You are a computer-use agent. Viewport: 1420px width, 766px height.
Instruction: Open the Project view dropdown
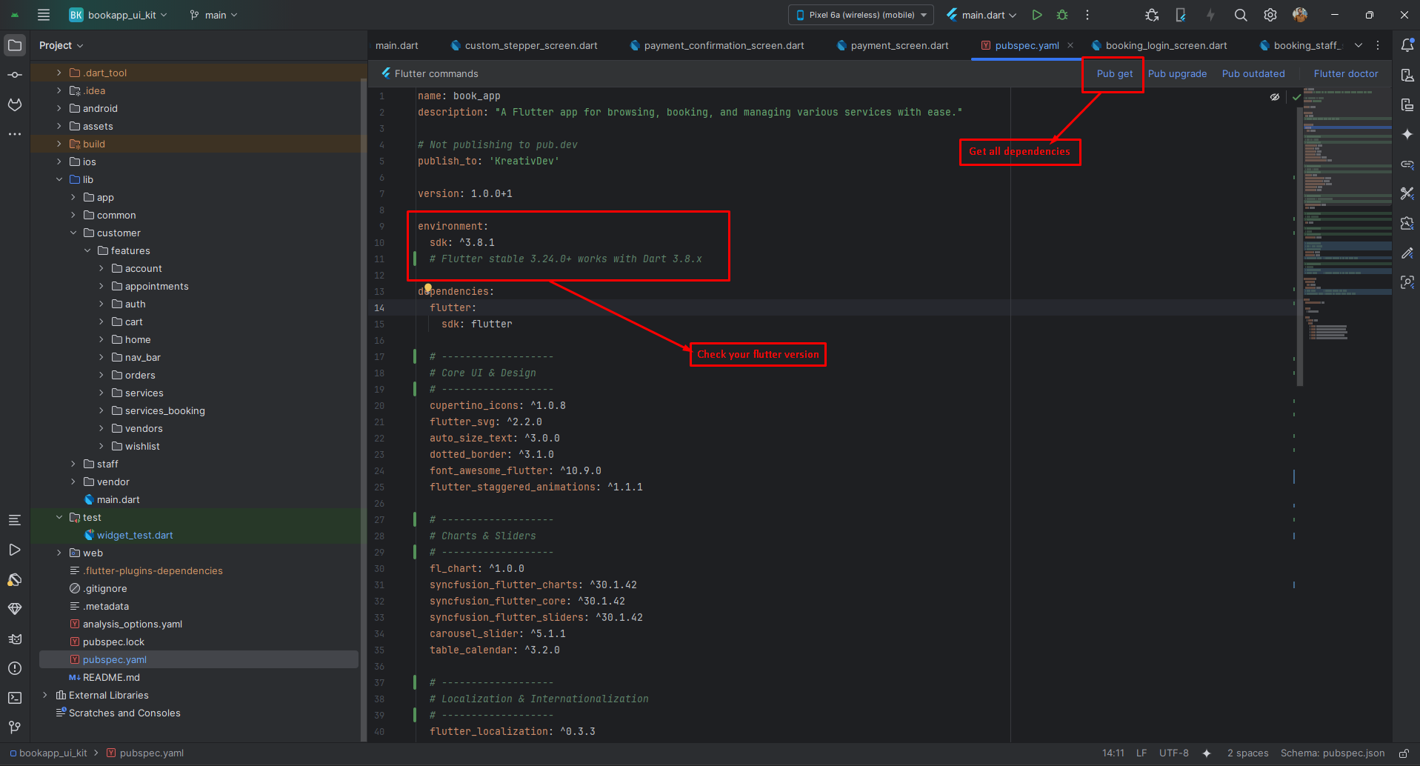[x=61, y=45]
